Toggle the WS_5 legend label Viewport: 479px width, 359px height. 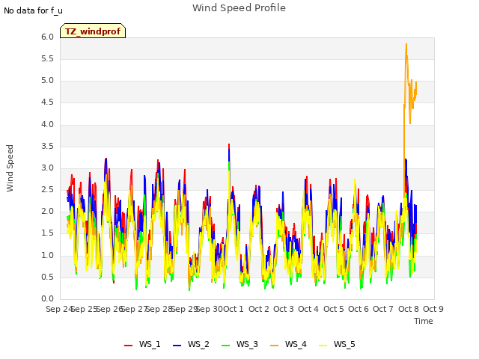point(344,344)
